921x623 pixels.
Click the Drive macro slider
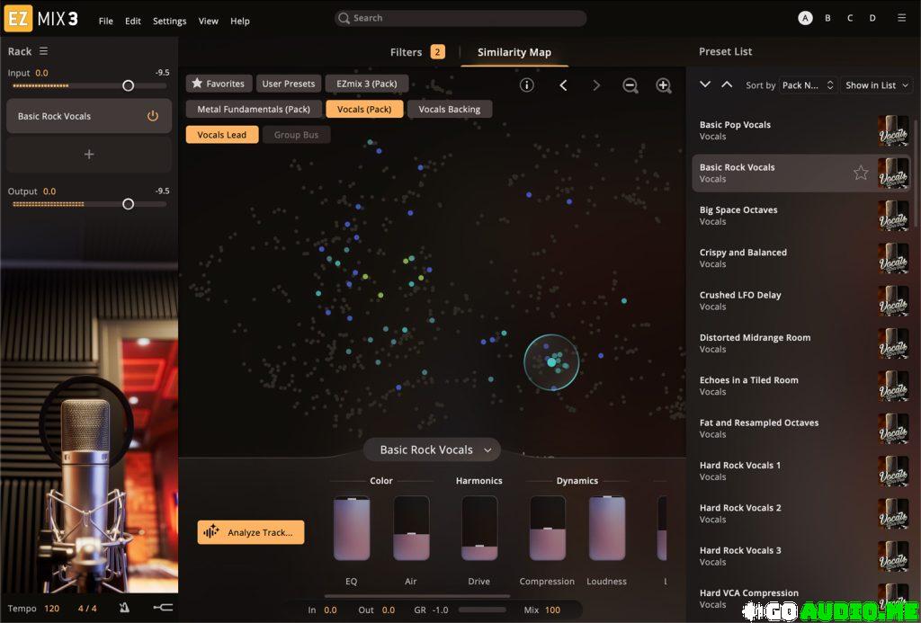point(479,528)
